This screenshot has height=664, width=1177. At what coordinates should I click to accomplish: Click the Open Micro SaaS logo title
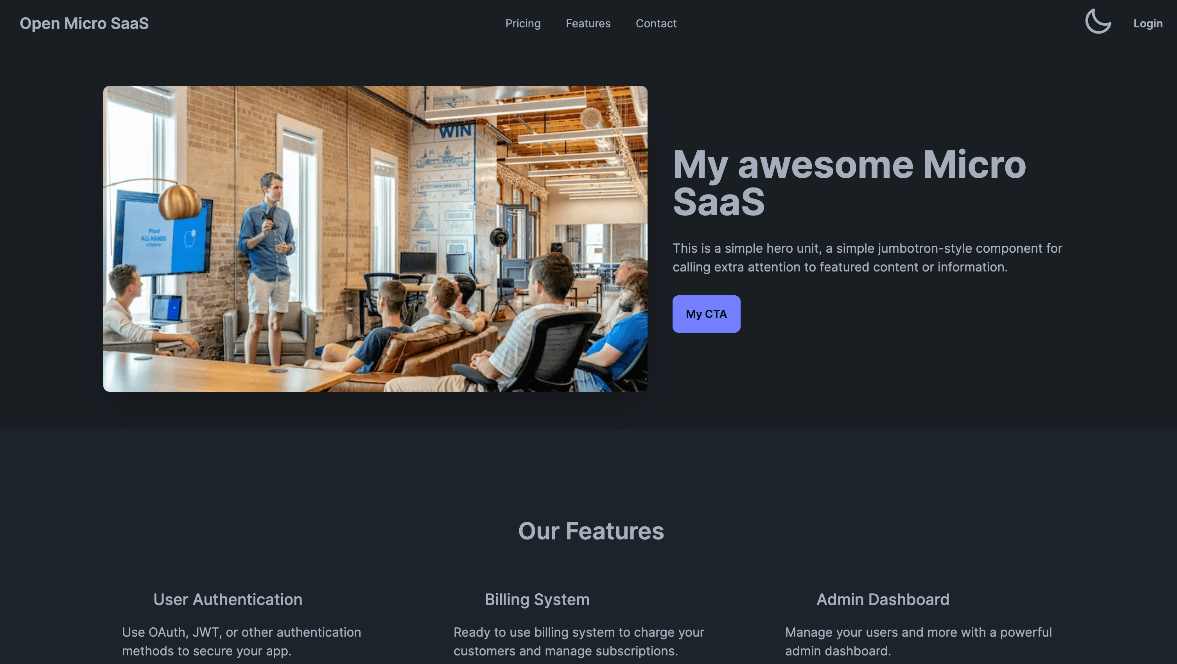pos(84,23)
